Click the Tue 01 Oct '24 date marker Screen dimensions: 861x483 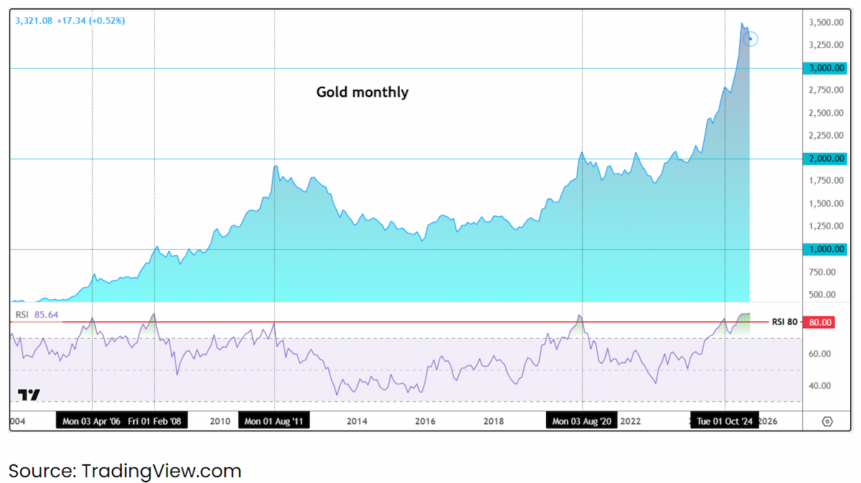[x=725, y=421]
